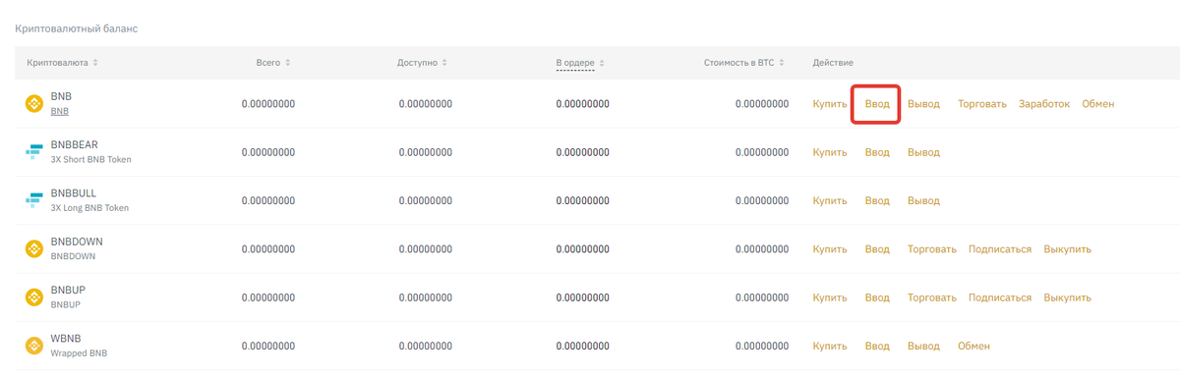The width and height of the screenshot is (1180, 377).
Task: Click Ввод in the BNBBULL row
Action: pos(877,200)
